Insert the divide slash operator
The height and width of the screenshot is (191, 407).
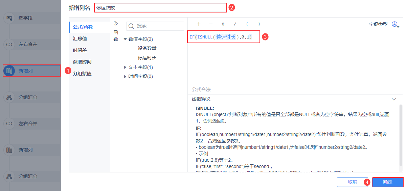[235, 24]
